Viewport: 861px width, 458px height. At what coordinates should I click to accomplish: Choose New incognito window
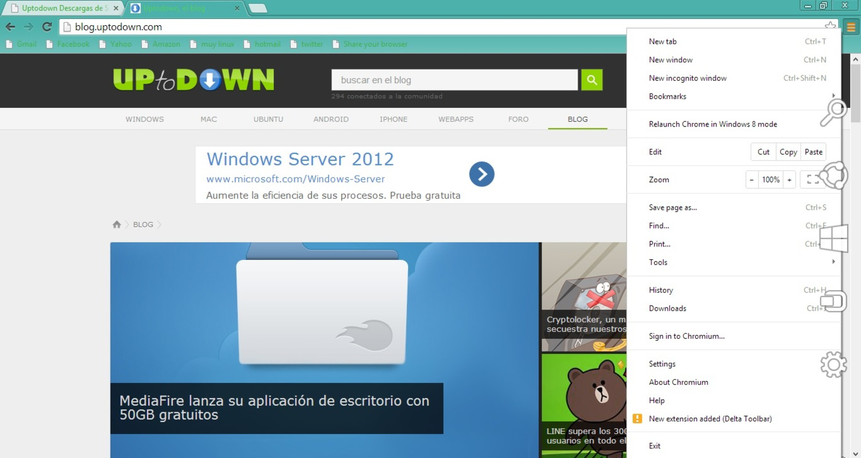(x=734, y=78)
